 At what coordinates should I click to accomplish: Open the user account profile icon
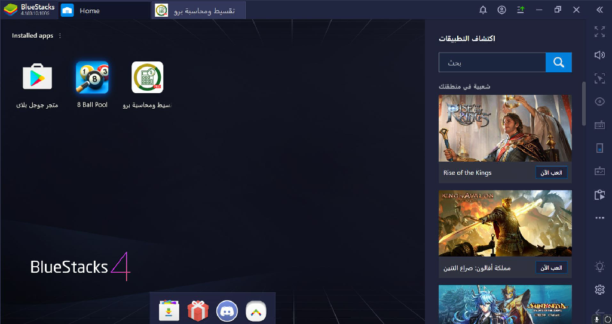point(501,10)
